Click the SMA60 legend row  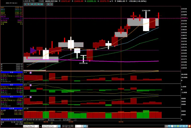coord(12,13)
